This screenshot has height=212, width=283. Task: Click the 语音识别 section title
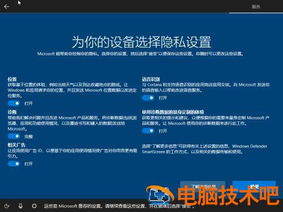pyautogui.click(x=151, y=79)
